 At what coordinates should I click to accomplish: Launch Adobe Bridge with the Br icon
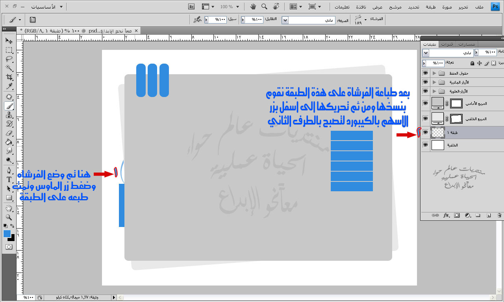click(192, 7)
